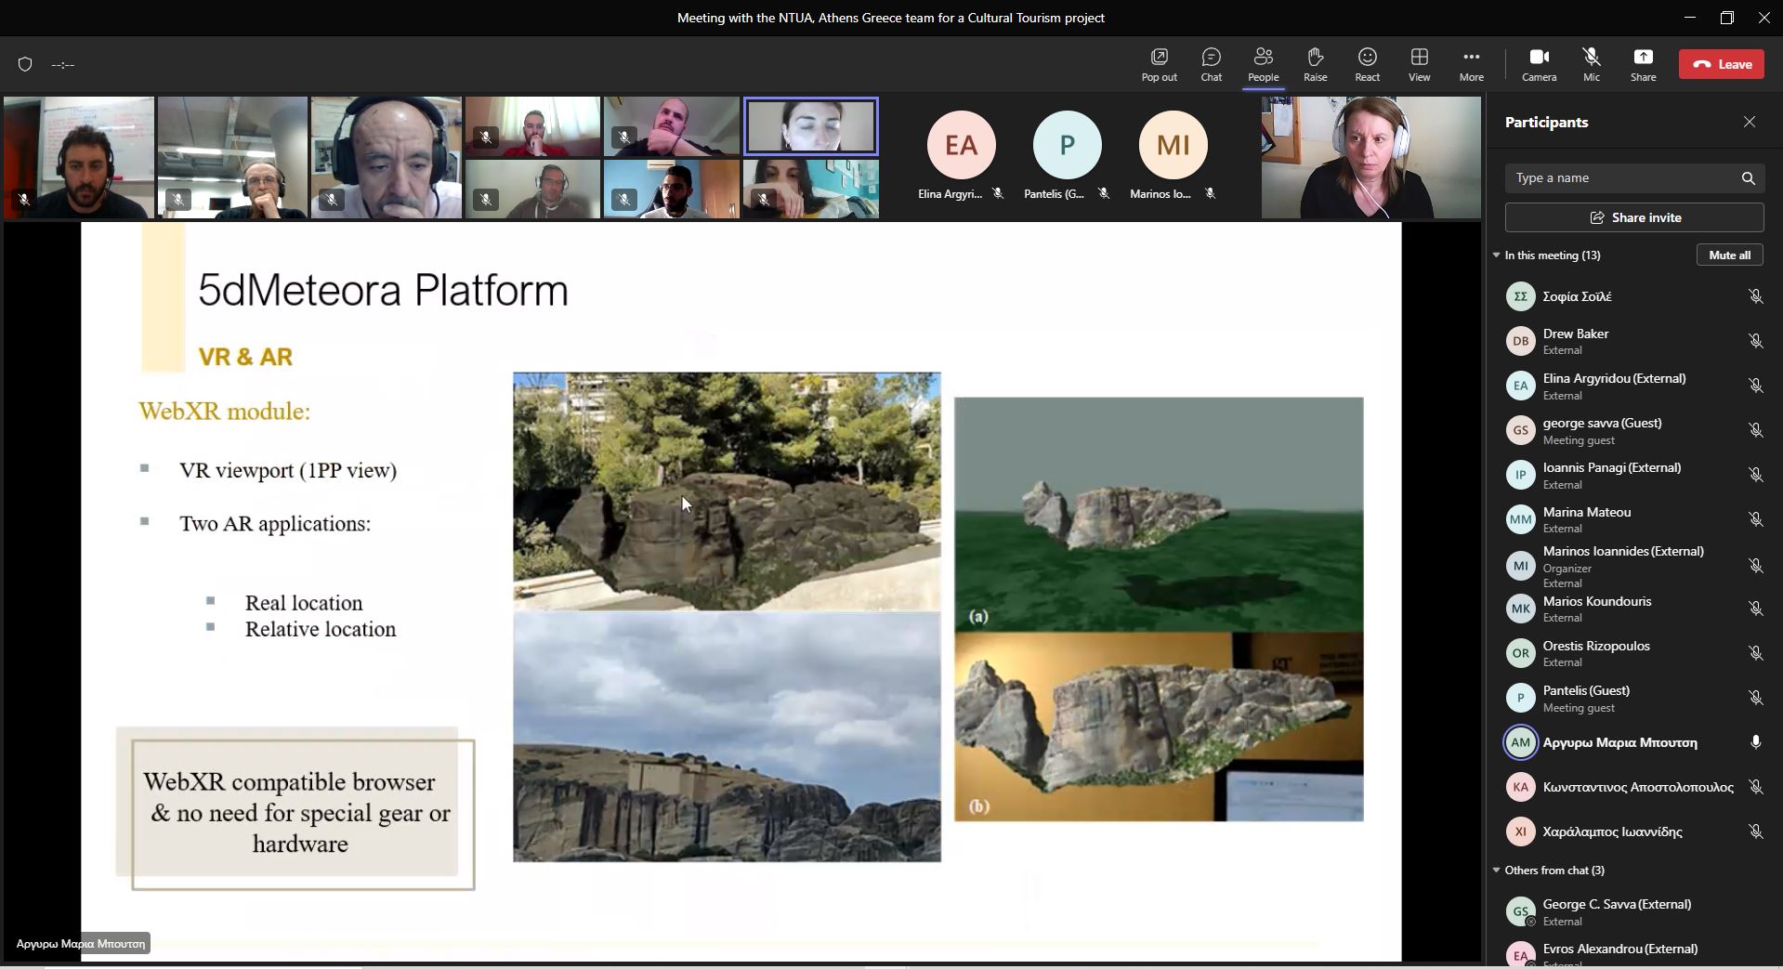Toggle Drew Baker's microphone icon
Image resolution: width=1783 pixels, height=969 pixels.
coord(1755,341)
